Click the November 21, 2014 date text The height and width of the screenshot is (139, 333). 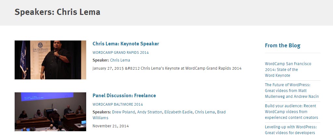point(111,126)
